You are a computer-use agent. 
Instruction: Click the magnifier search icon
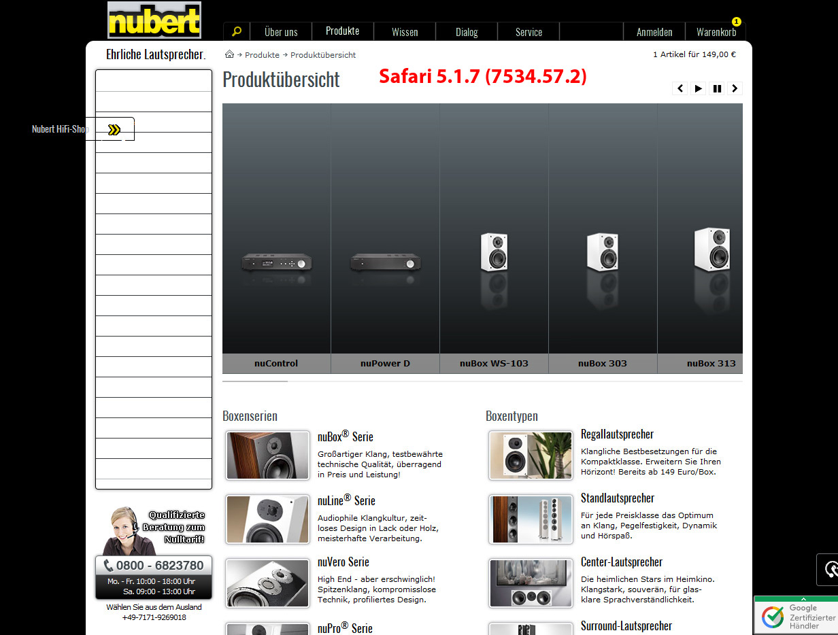[237, 31]
